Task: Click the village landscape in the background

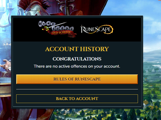Action: click(152, 82)
